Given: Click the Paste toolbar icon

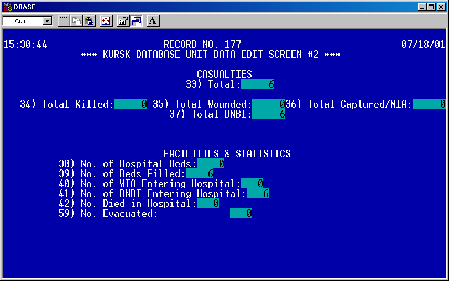Looking at the screenshot, I should [89, 21].
